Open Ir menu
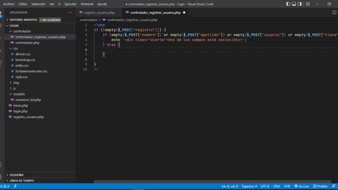This screenshot has height=190, width=338. [59, 4]
